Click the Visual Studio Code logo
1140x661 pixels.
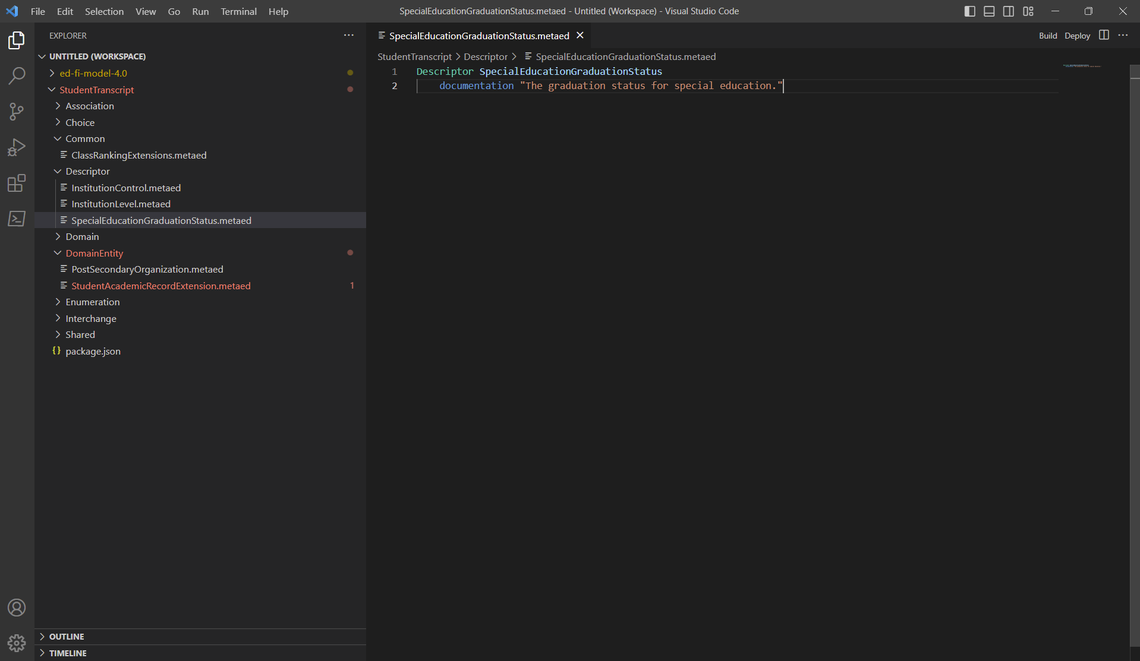pos(12,11)
